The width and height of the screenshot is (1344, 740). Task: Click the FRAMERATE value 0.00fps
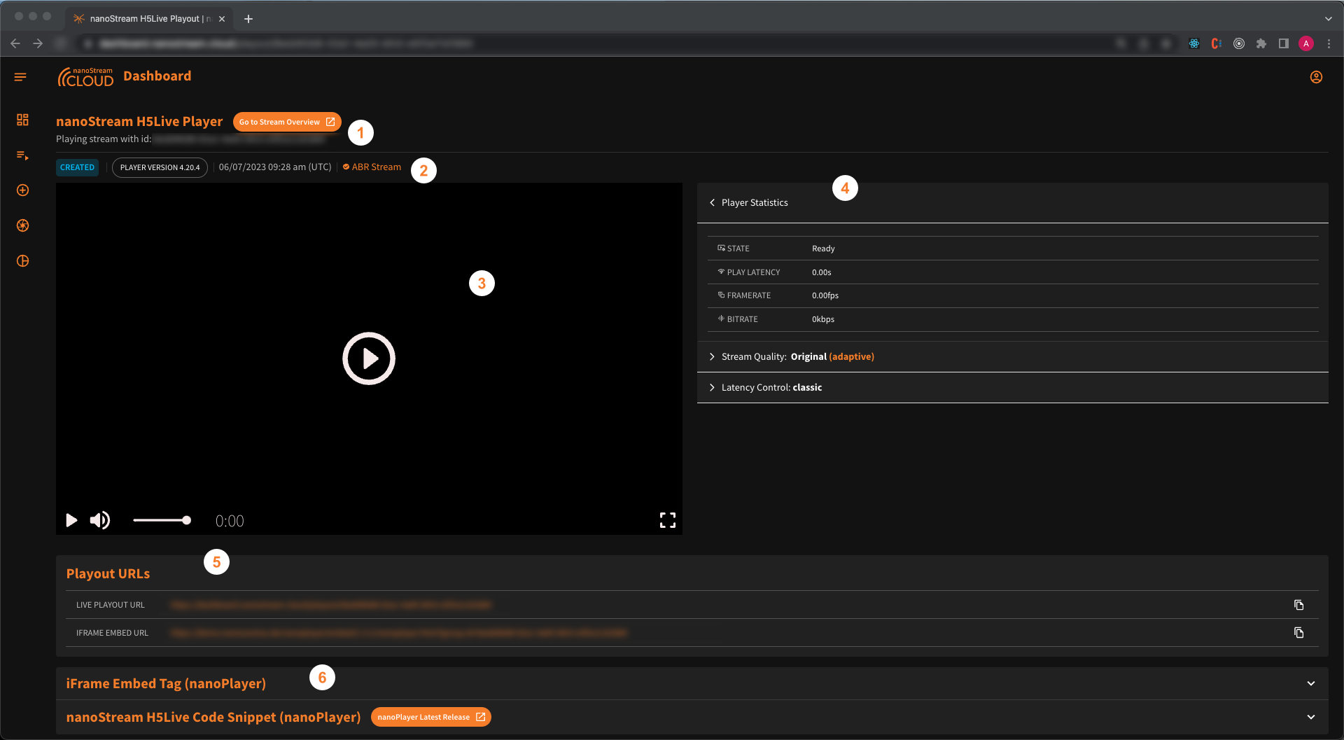825,295
